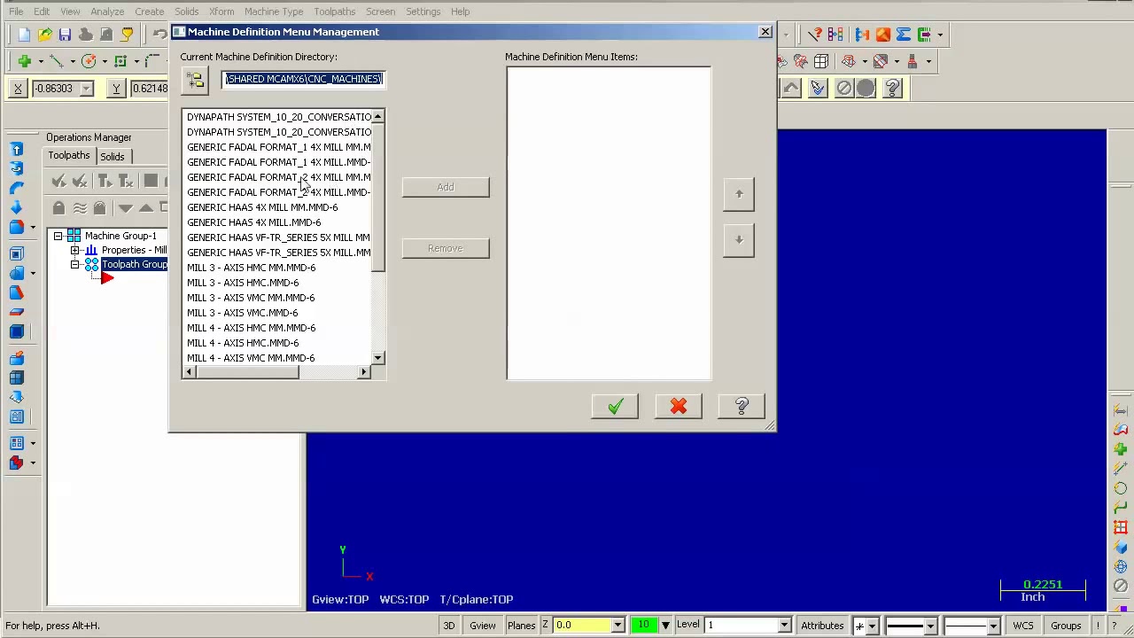Click the green system color swatch 10
Viewport: 1134px width, 638px height.
point(644,626)
